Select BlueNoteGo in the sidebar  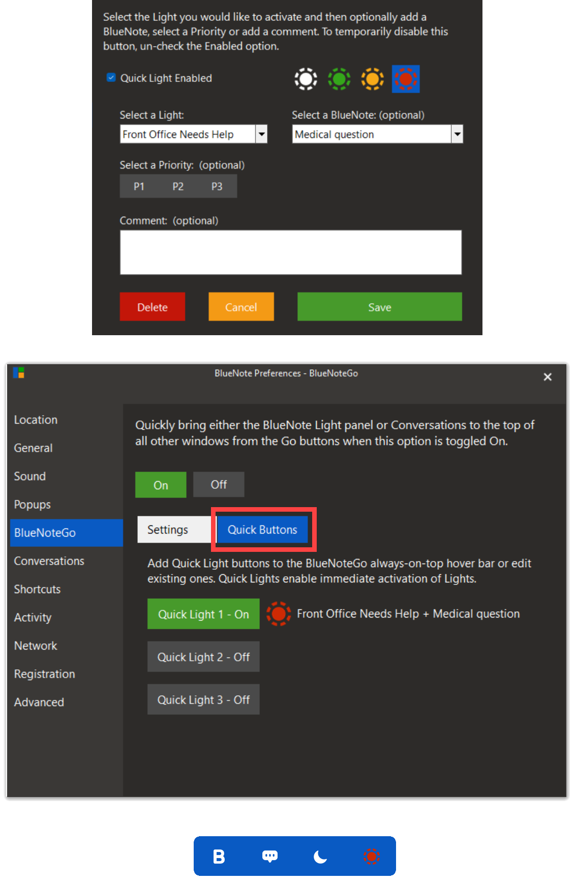point(67,533)
